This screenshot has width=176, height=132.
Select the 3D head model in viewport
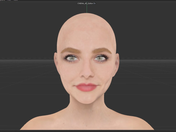(87, 71)
